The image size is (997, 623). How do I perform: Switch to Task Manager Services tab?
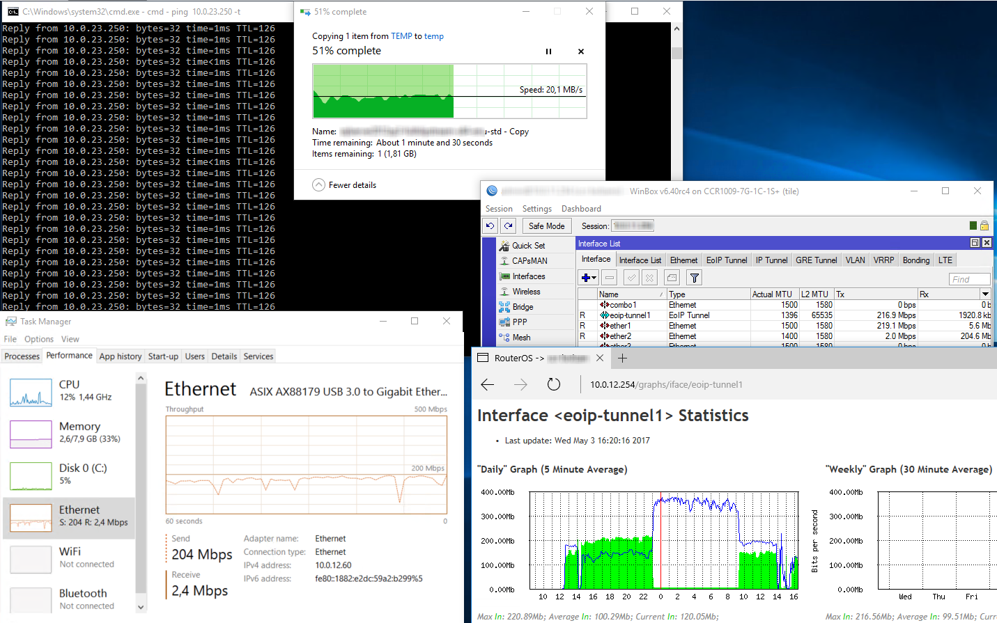coord(258,356)
